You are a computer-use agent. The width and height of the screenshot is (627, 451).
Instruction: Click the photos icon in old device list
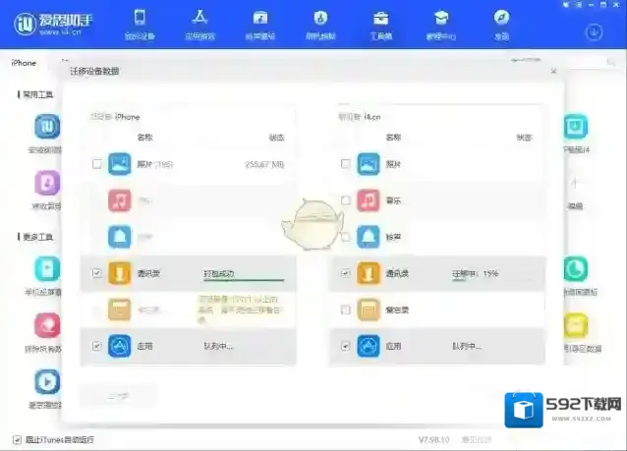click(x=120, y=164)
